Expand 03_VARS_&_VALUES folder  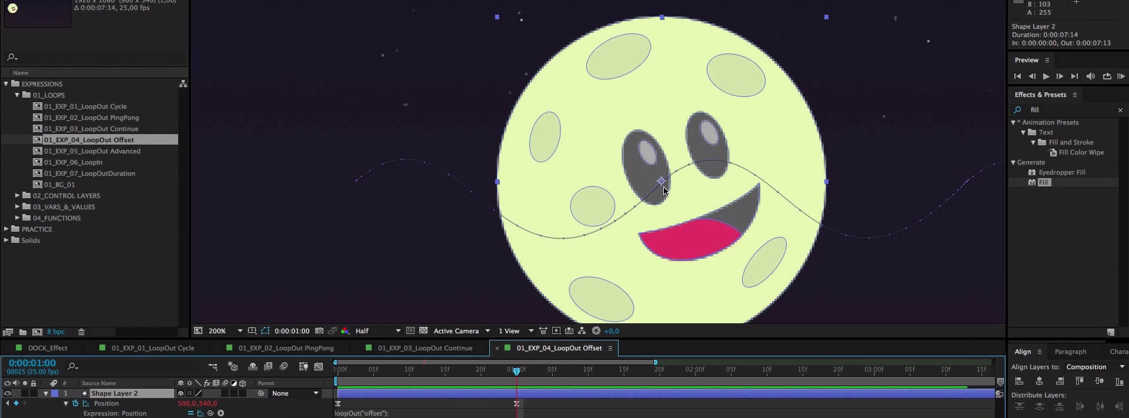pyautogui.click(x=17, y=207)
